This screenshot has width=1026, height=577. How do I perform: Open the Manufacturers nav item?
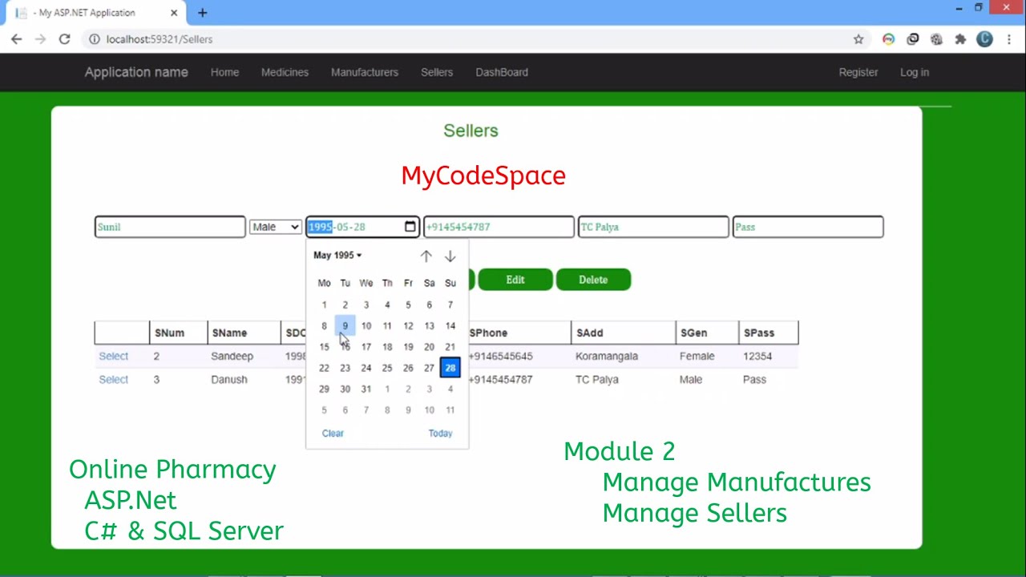click(x=365, y=72)
